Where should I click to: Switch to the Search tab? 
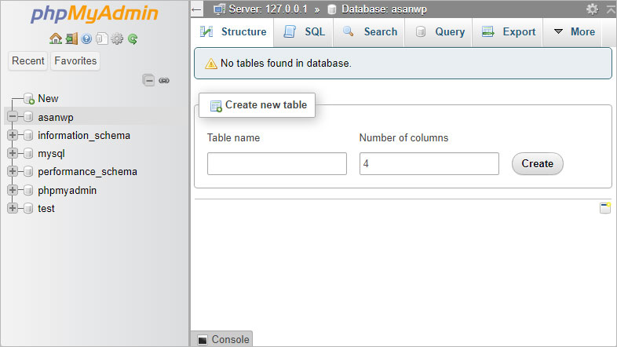[370, 32]
